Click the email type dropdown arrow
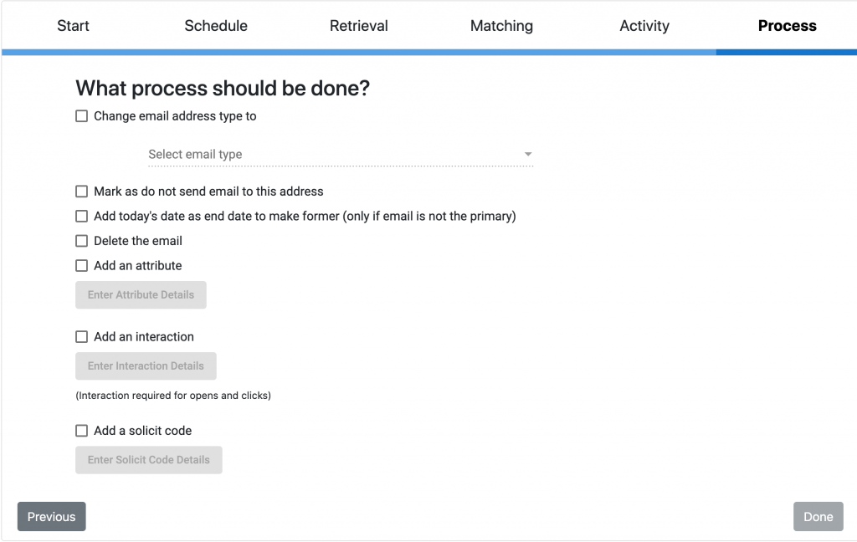857x542 pixels. coord(528,154)
